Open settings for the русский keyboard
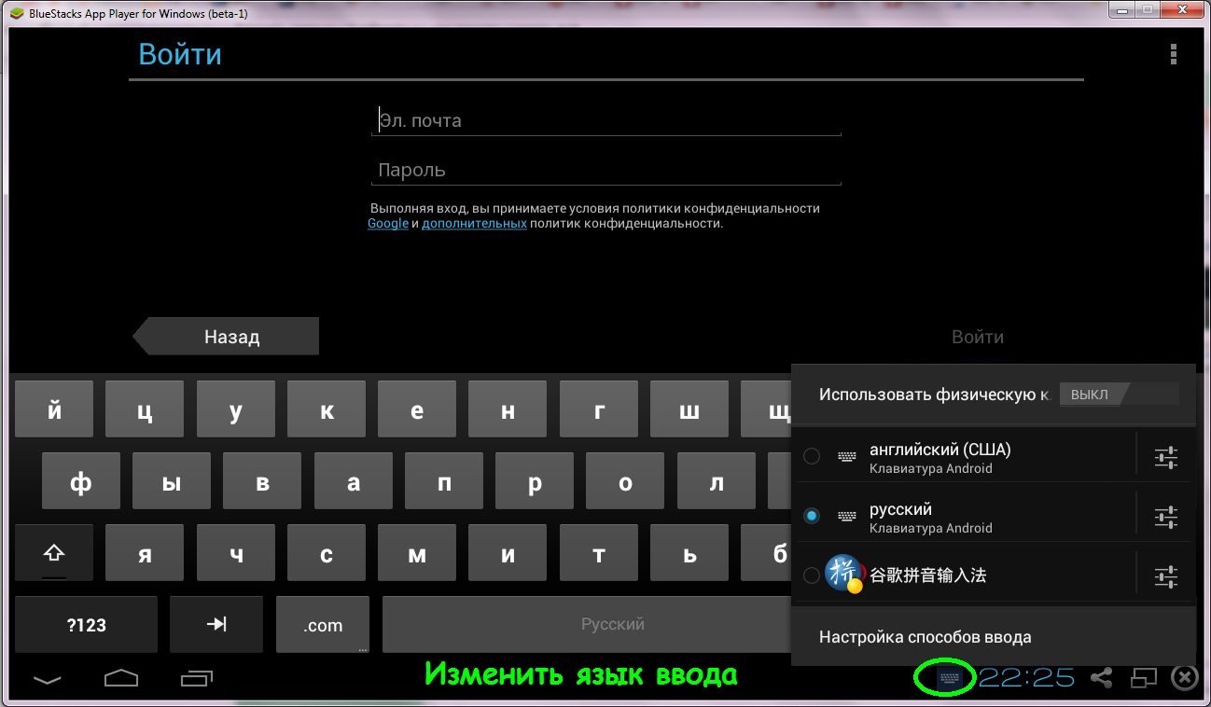This screenshot has width=1211, height=707. [1166, 517]
